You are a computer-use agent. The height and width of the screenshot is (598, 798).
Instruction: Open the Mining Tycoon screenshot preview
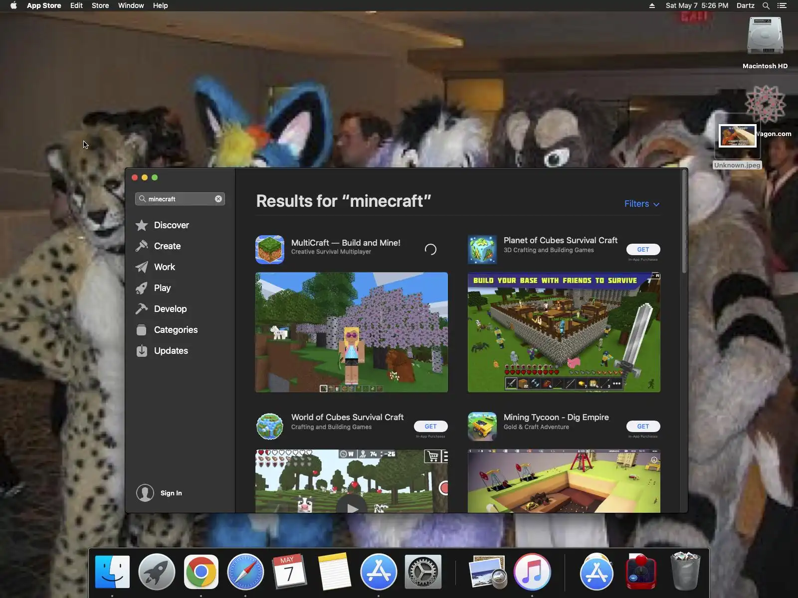tap(564, 481)
